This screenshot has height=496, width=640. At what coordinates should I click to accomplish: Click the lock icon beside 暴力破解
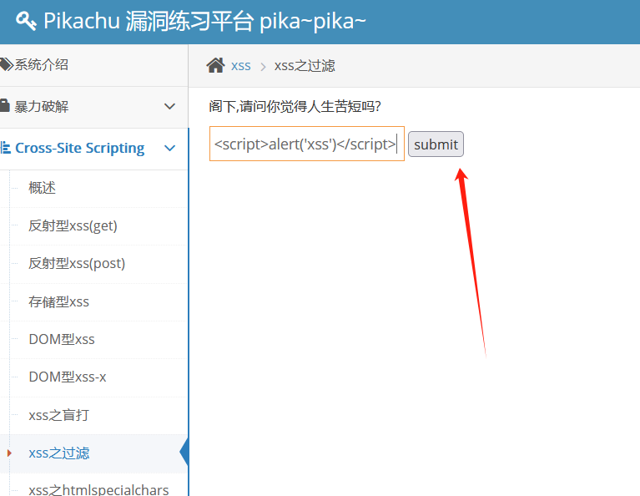pos(4,105)
